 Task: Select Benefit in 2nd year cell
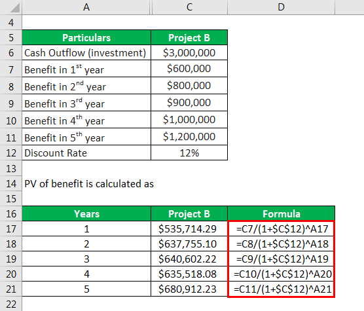(x=86, y=86)
